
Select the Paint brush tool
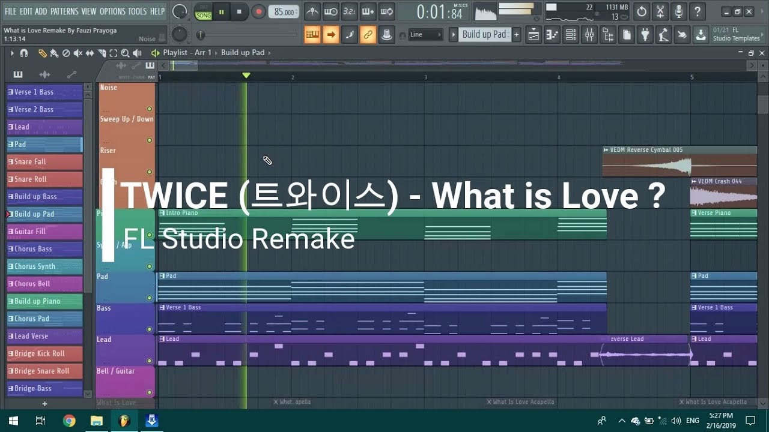tap(54, 53)
